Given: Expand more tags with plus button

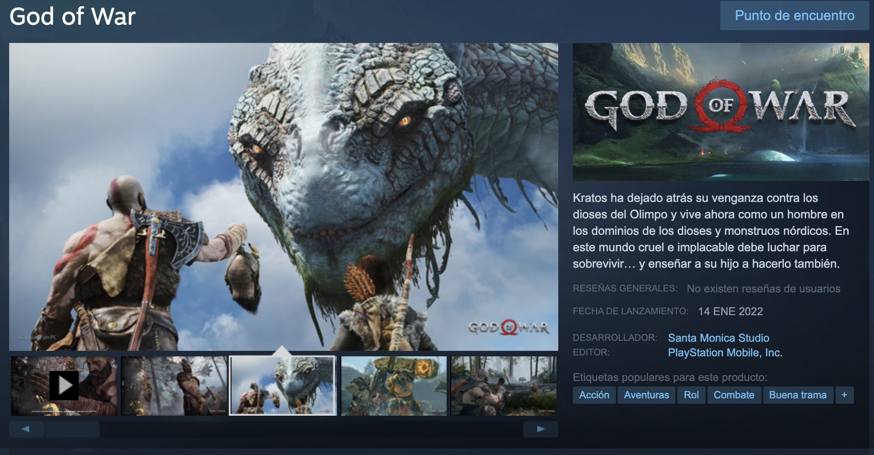Looking at the screenshot, I should [844, 395].
